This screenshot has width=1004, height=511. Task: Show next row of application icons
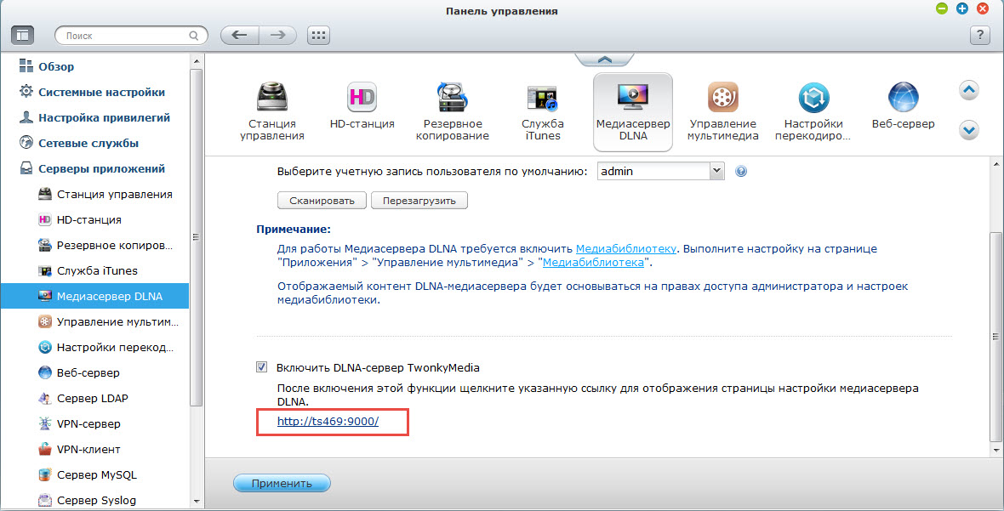(969, 130)
